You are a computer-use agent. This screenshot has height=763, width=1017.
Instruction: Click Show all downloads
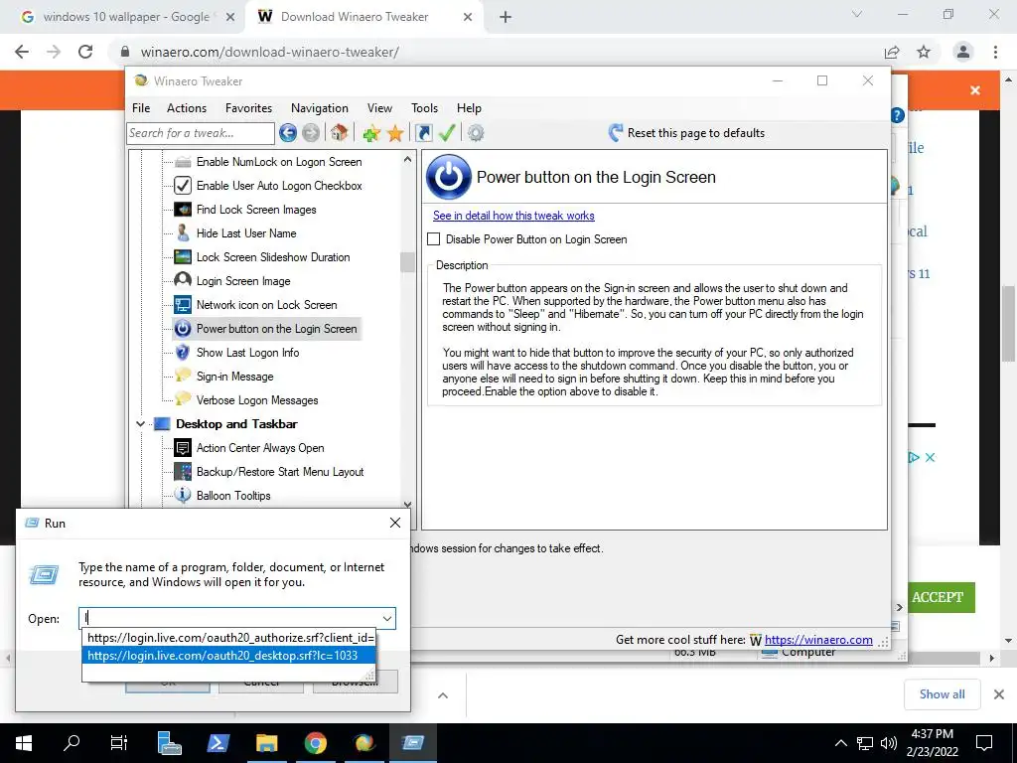[x=942, y=694]
